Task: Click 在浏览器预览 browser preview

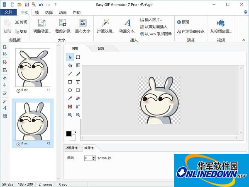Action: (191, 31)
